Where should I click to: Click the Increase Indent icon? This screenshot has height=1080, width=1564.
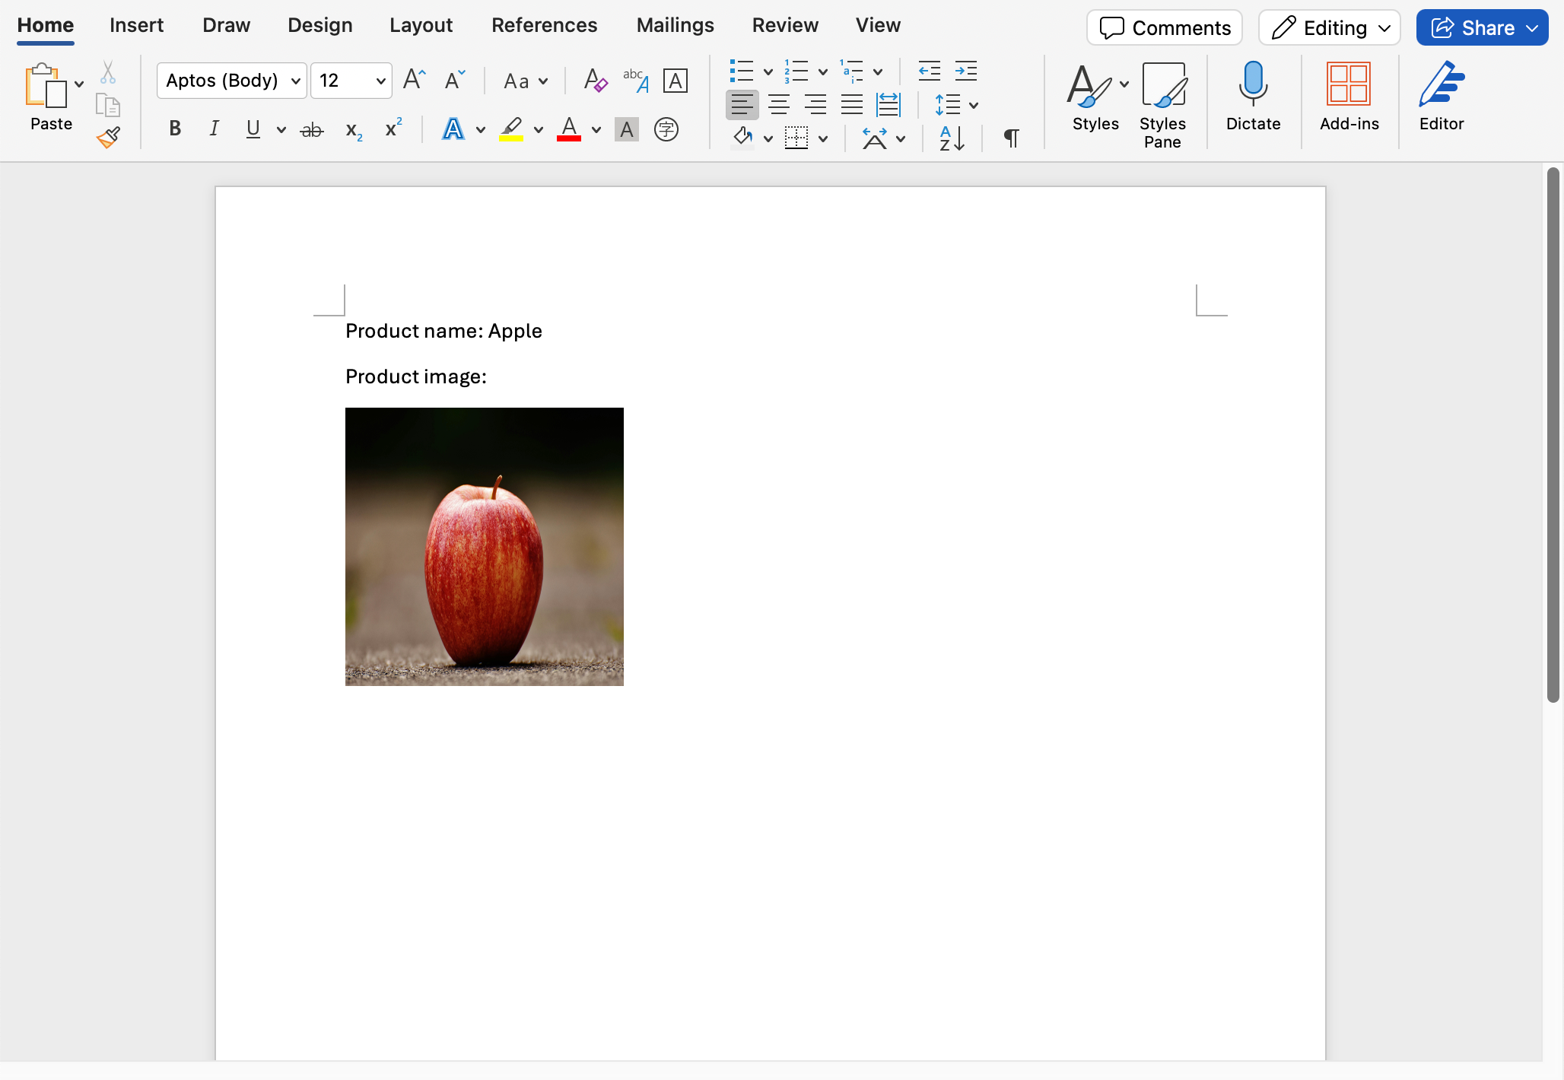(x=966, y=71)
